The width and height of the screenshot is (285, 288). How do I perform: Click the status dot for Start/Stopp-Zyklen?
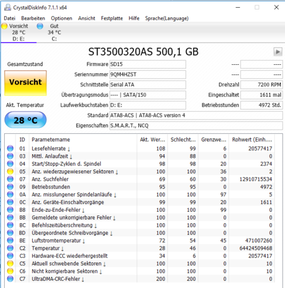(x=10, y=164)
